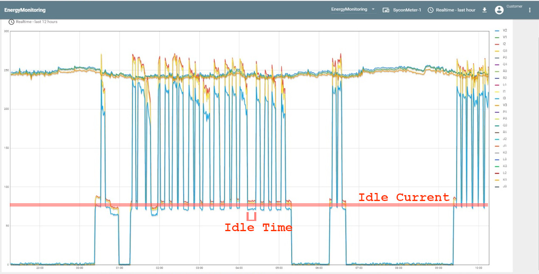539x274 pixels.
Task: Select the SyconMeter-1 entity selector
Action: [407, 10]
